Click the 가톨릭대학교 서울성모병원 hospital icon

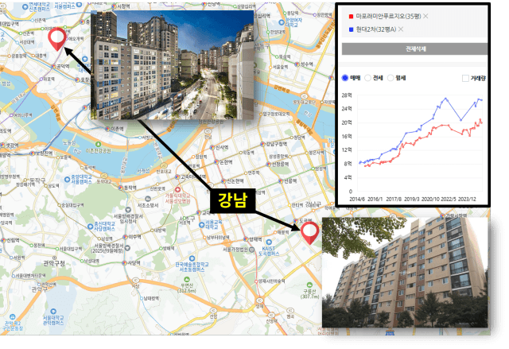(177, 190)
